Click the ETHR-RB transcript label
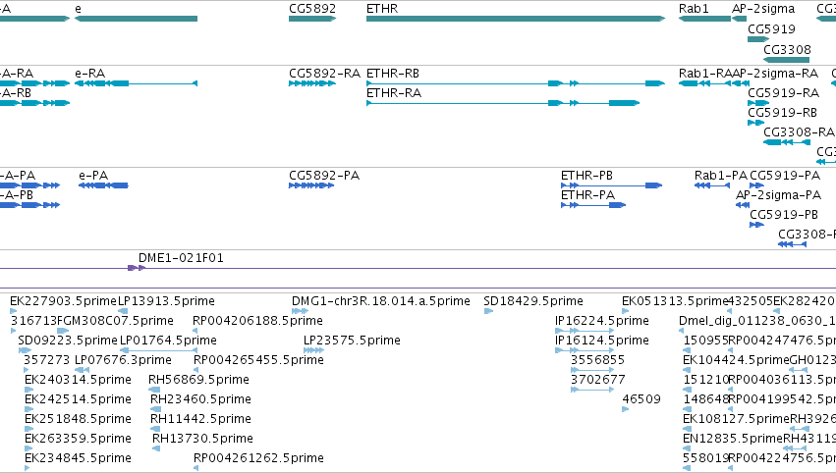The height and width of the screenshot is (473, 836). tap(392, 74)
